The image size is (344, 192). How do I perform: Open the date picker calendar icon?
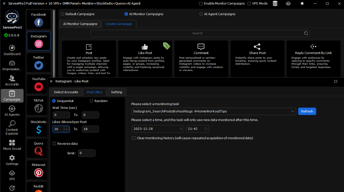tap(181, 129)
